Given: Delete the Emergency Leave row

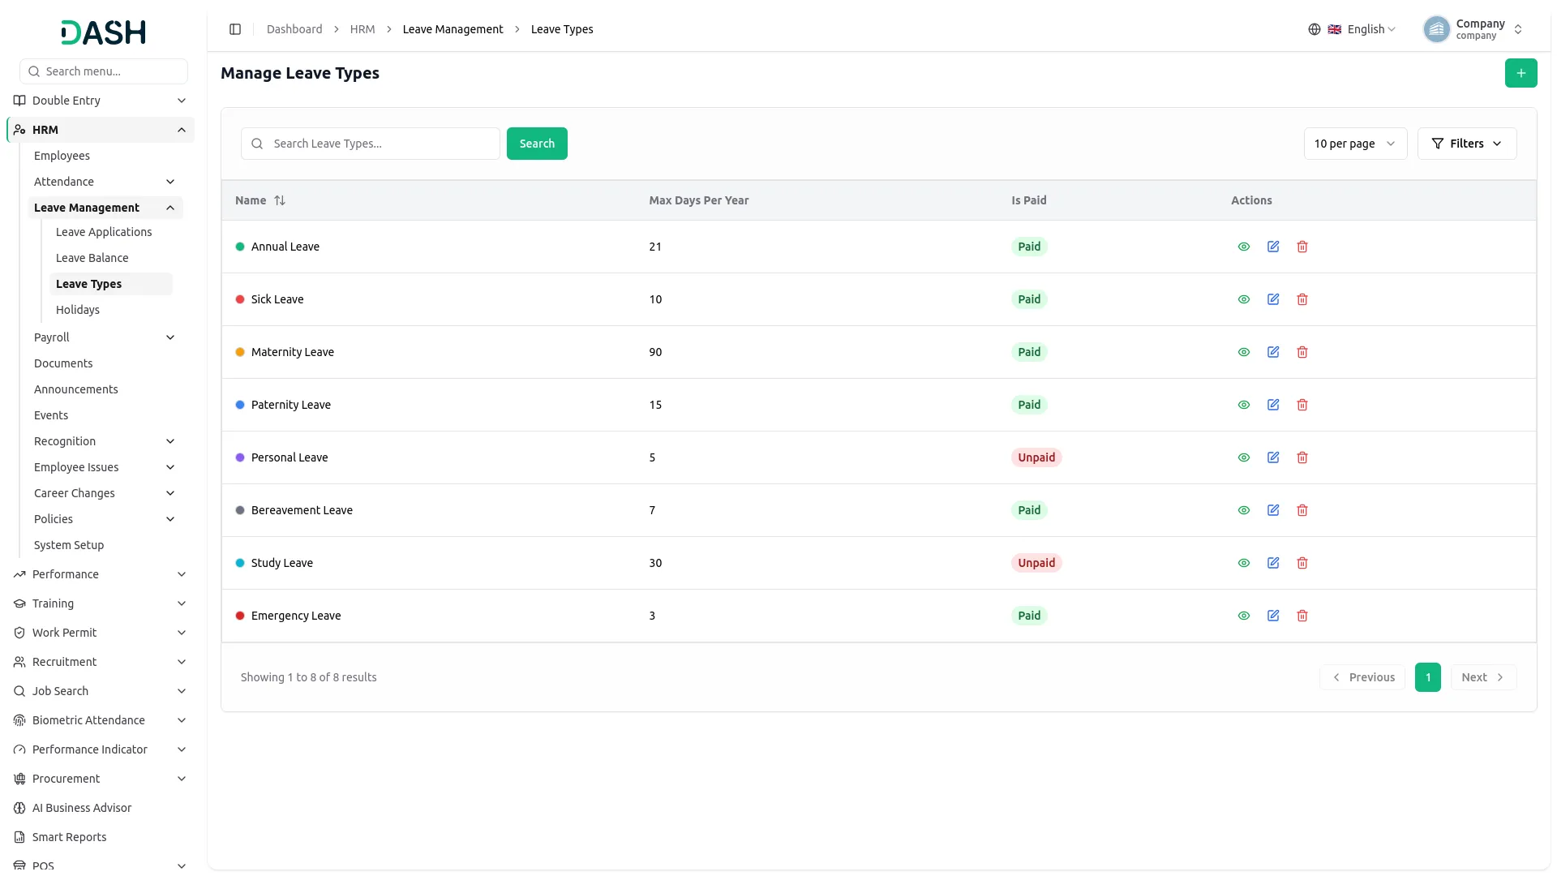Looking at the screenshot, I should [1302, 616].
